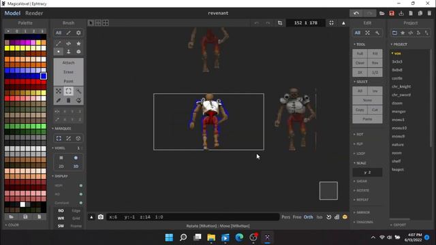Click the delete trash icon at top right

429,14
